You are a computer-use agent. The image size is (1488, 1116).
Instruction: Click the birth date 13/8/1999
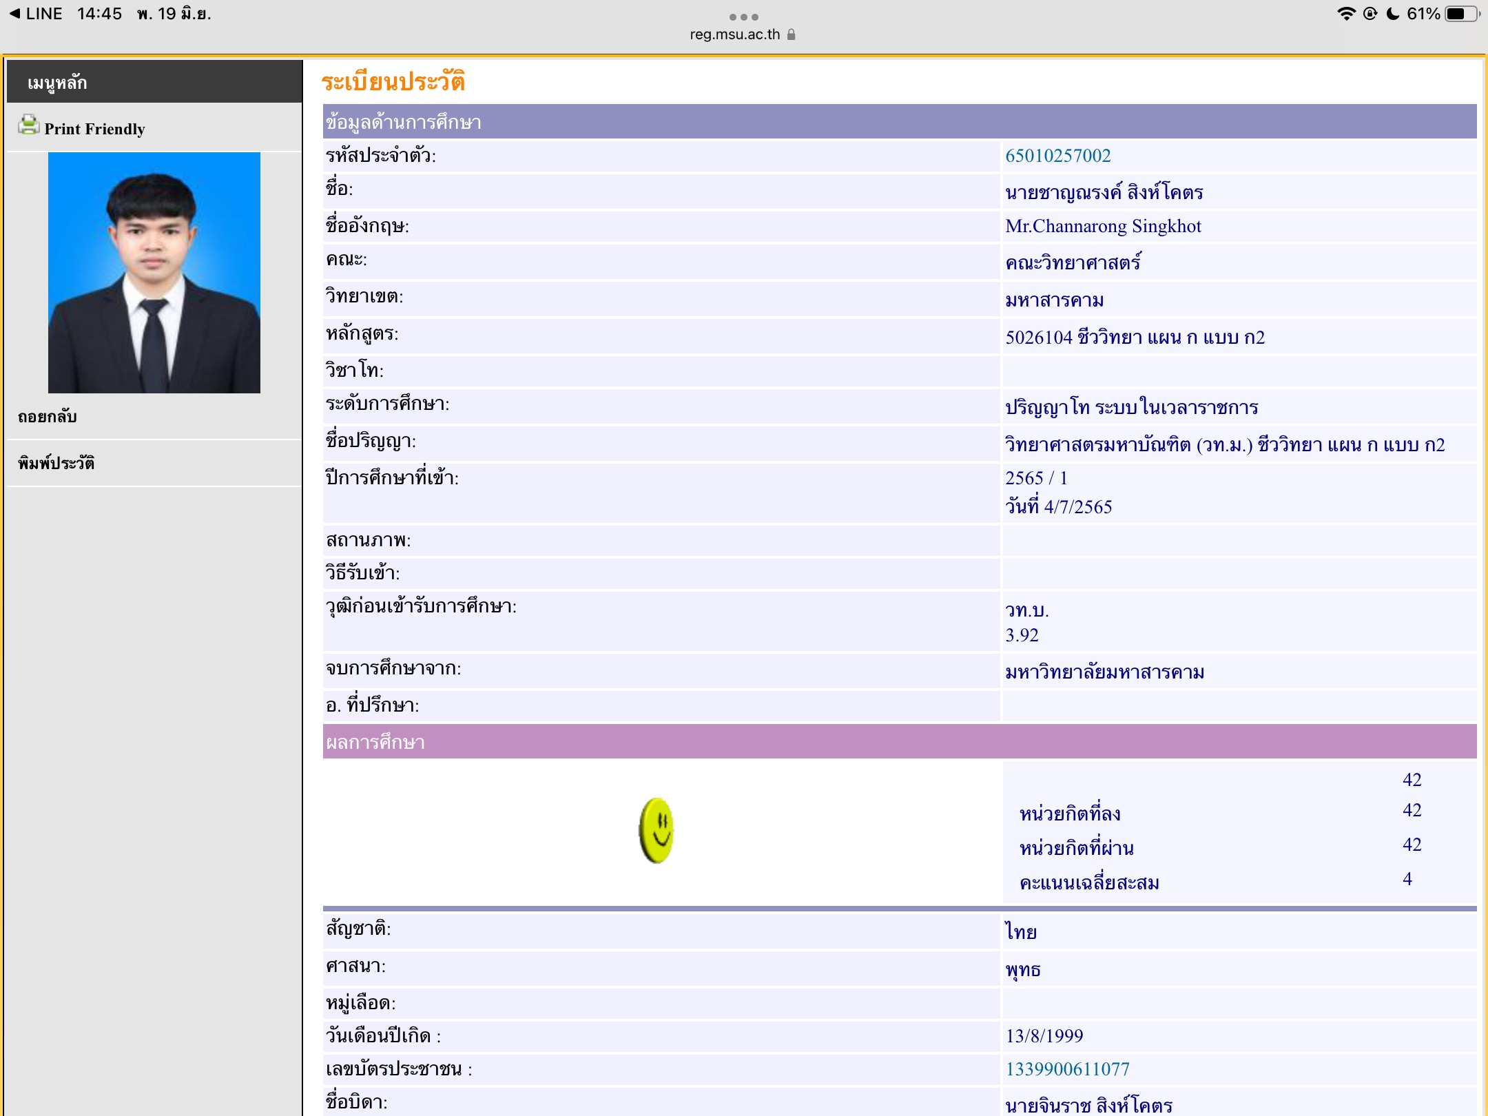pyautogui.click(x=1044, y=1036)
